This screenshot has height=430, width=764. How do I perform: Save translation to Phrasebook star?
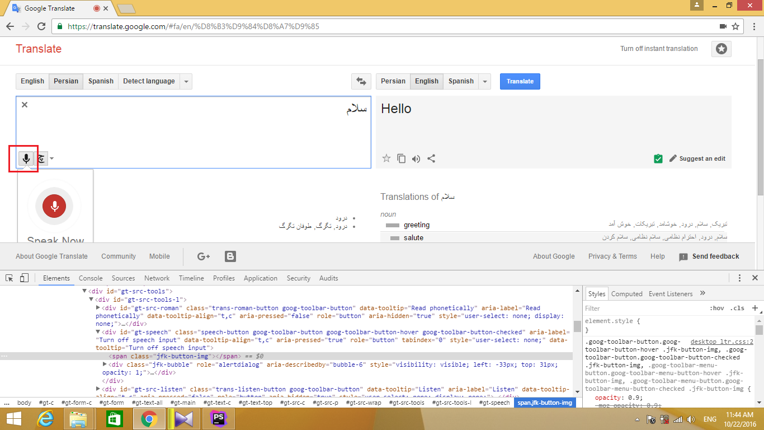click(x=386, y=158)
